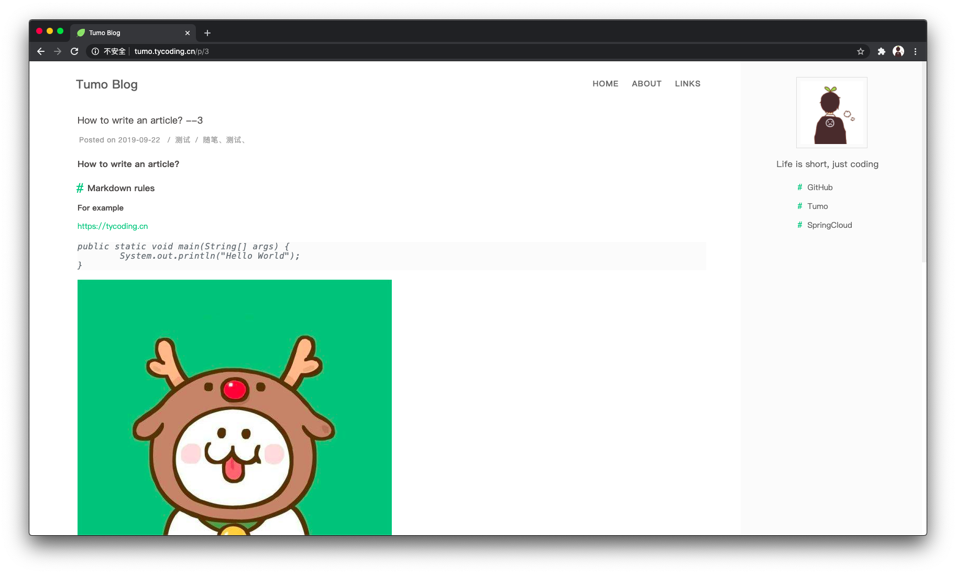Image resolution: width=956 pixels, height=574 pixels.
Task: Click the Java code block
Action: click(392, 256)
